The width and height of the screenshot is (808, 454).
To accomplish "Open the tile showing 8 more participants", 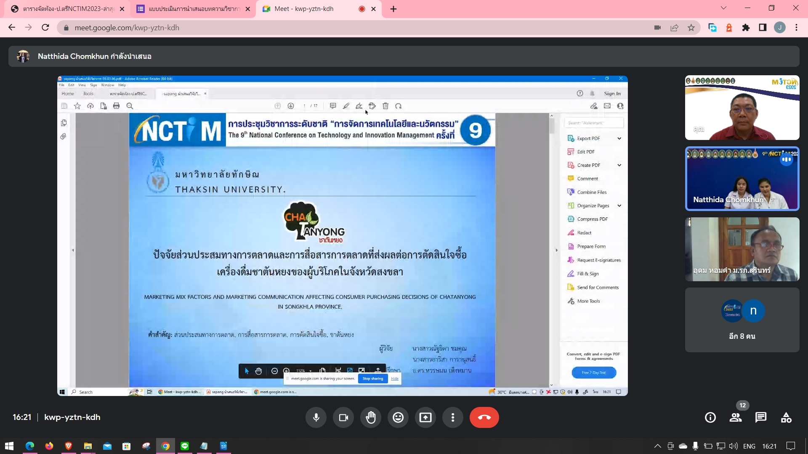I will (x=742, y=320).
